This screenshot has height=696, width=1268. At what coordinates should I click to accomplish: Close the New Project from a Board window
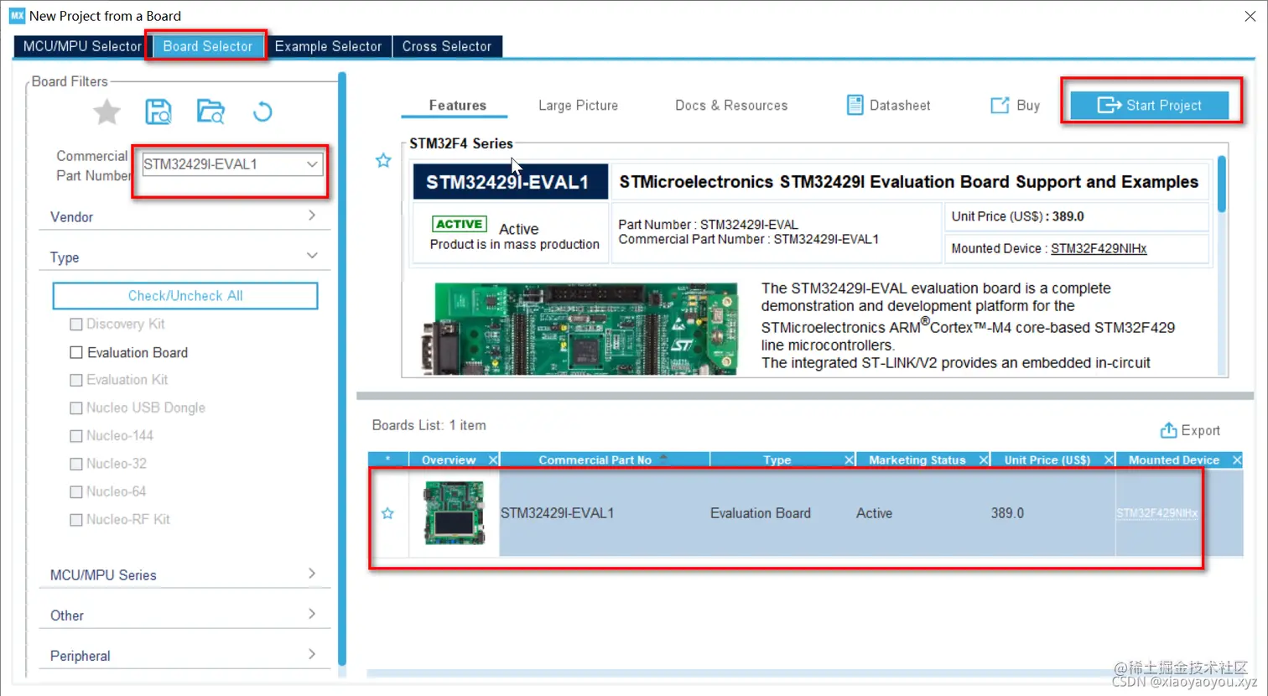pyautogui.click(x=1250, y=16)
